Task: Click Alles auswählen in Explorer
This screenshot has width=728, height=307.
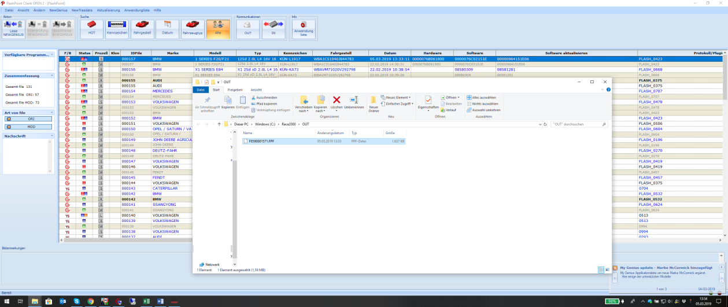Action: point(482,98)
